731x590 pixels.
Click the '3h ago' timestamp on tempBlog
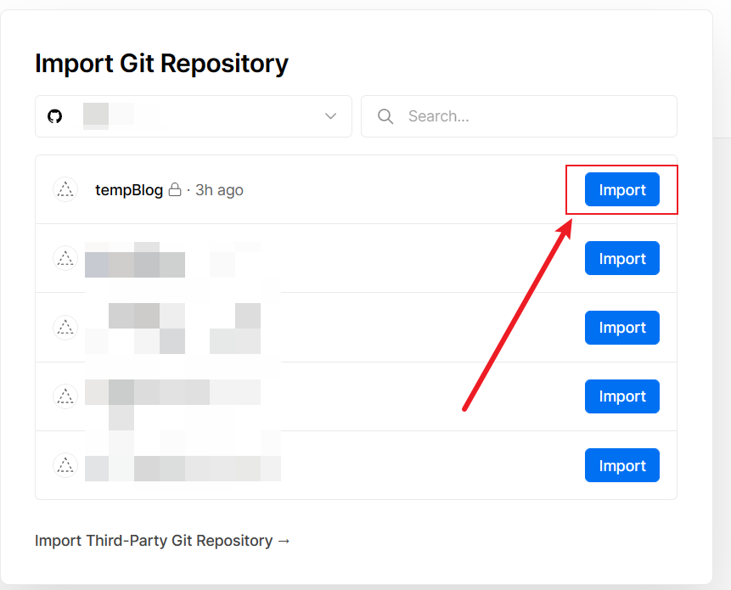219,190
